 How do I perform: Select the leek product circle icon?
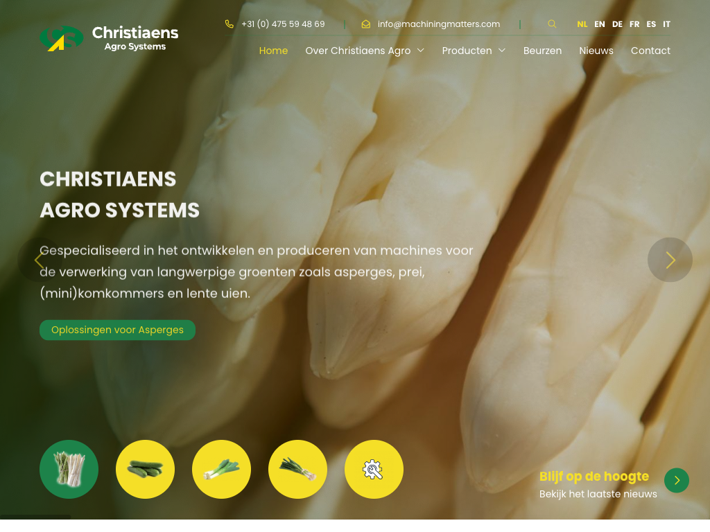(x=221, y=469)
